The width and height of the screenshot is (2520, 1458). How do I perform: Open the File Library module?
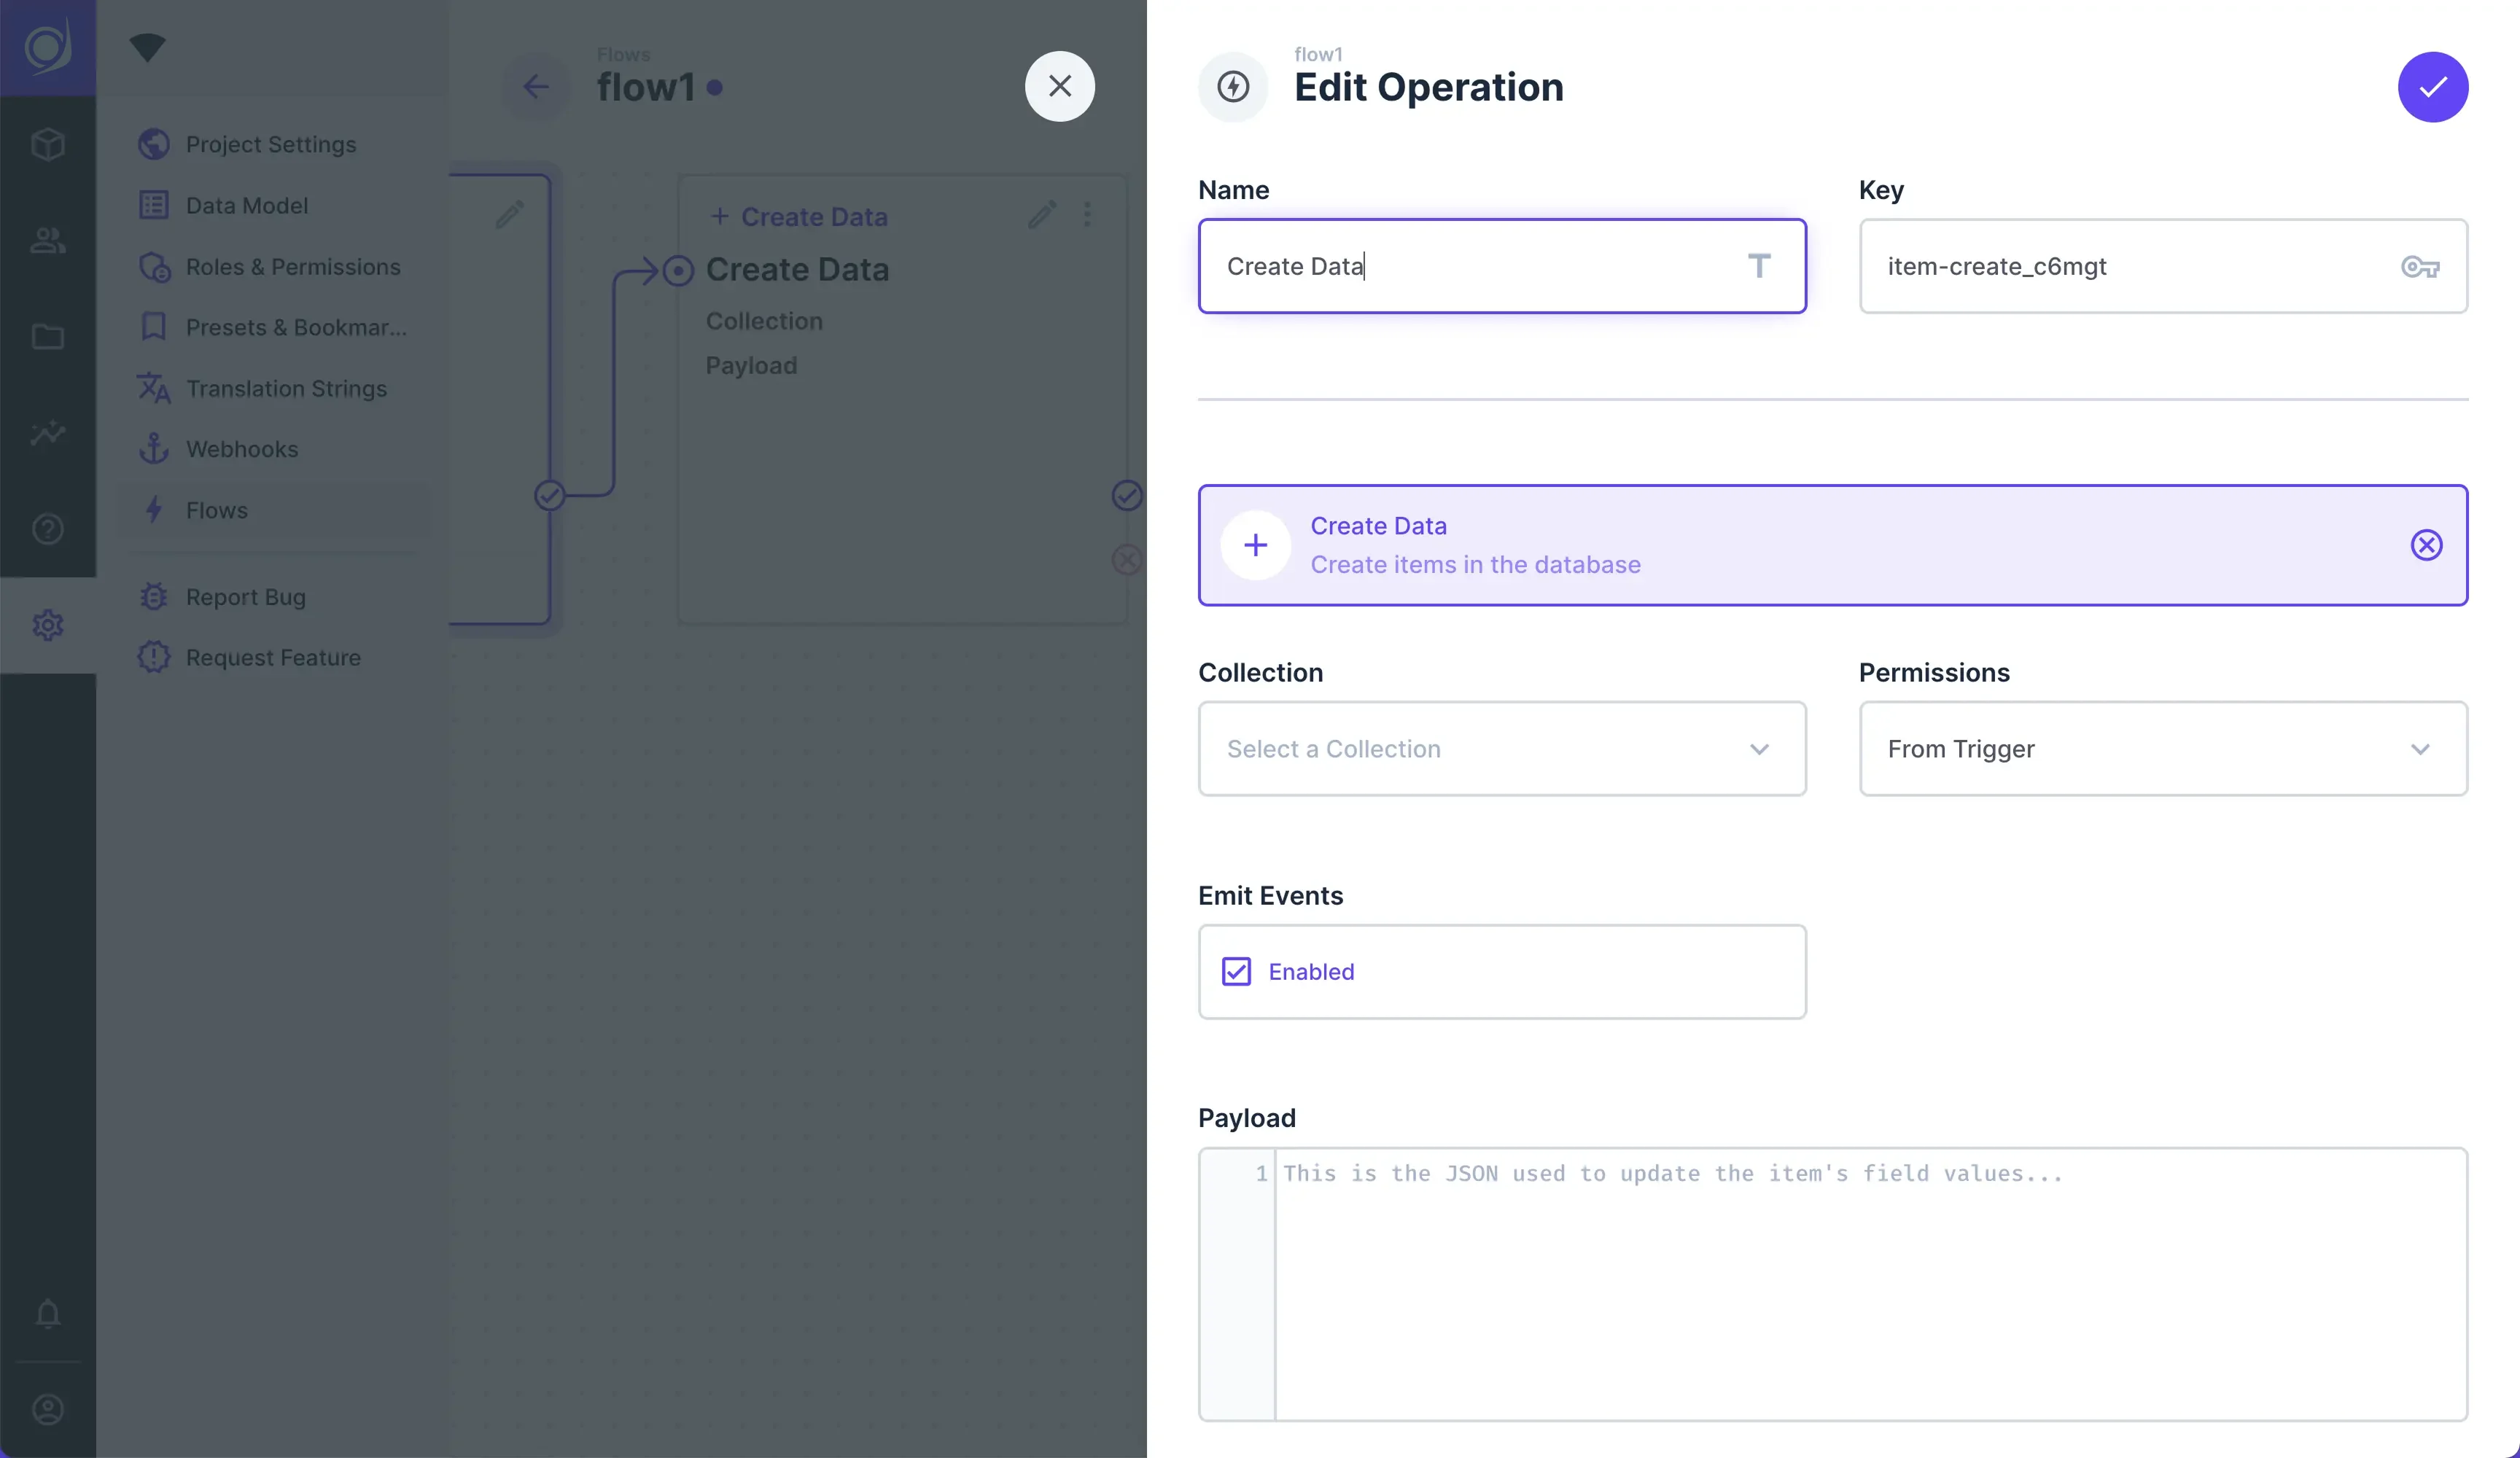tap(47, 337)
